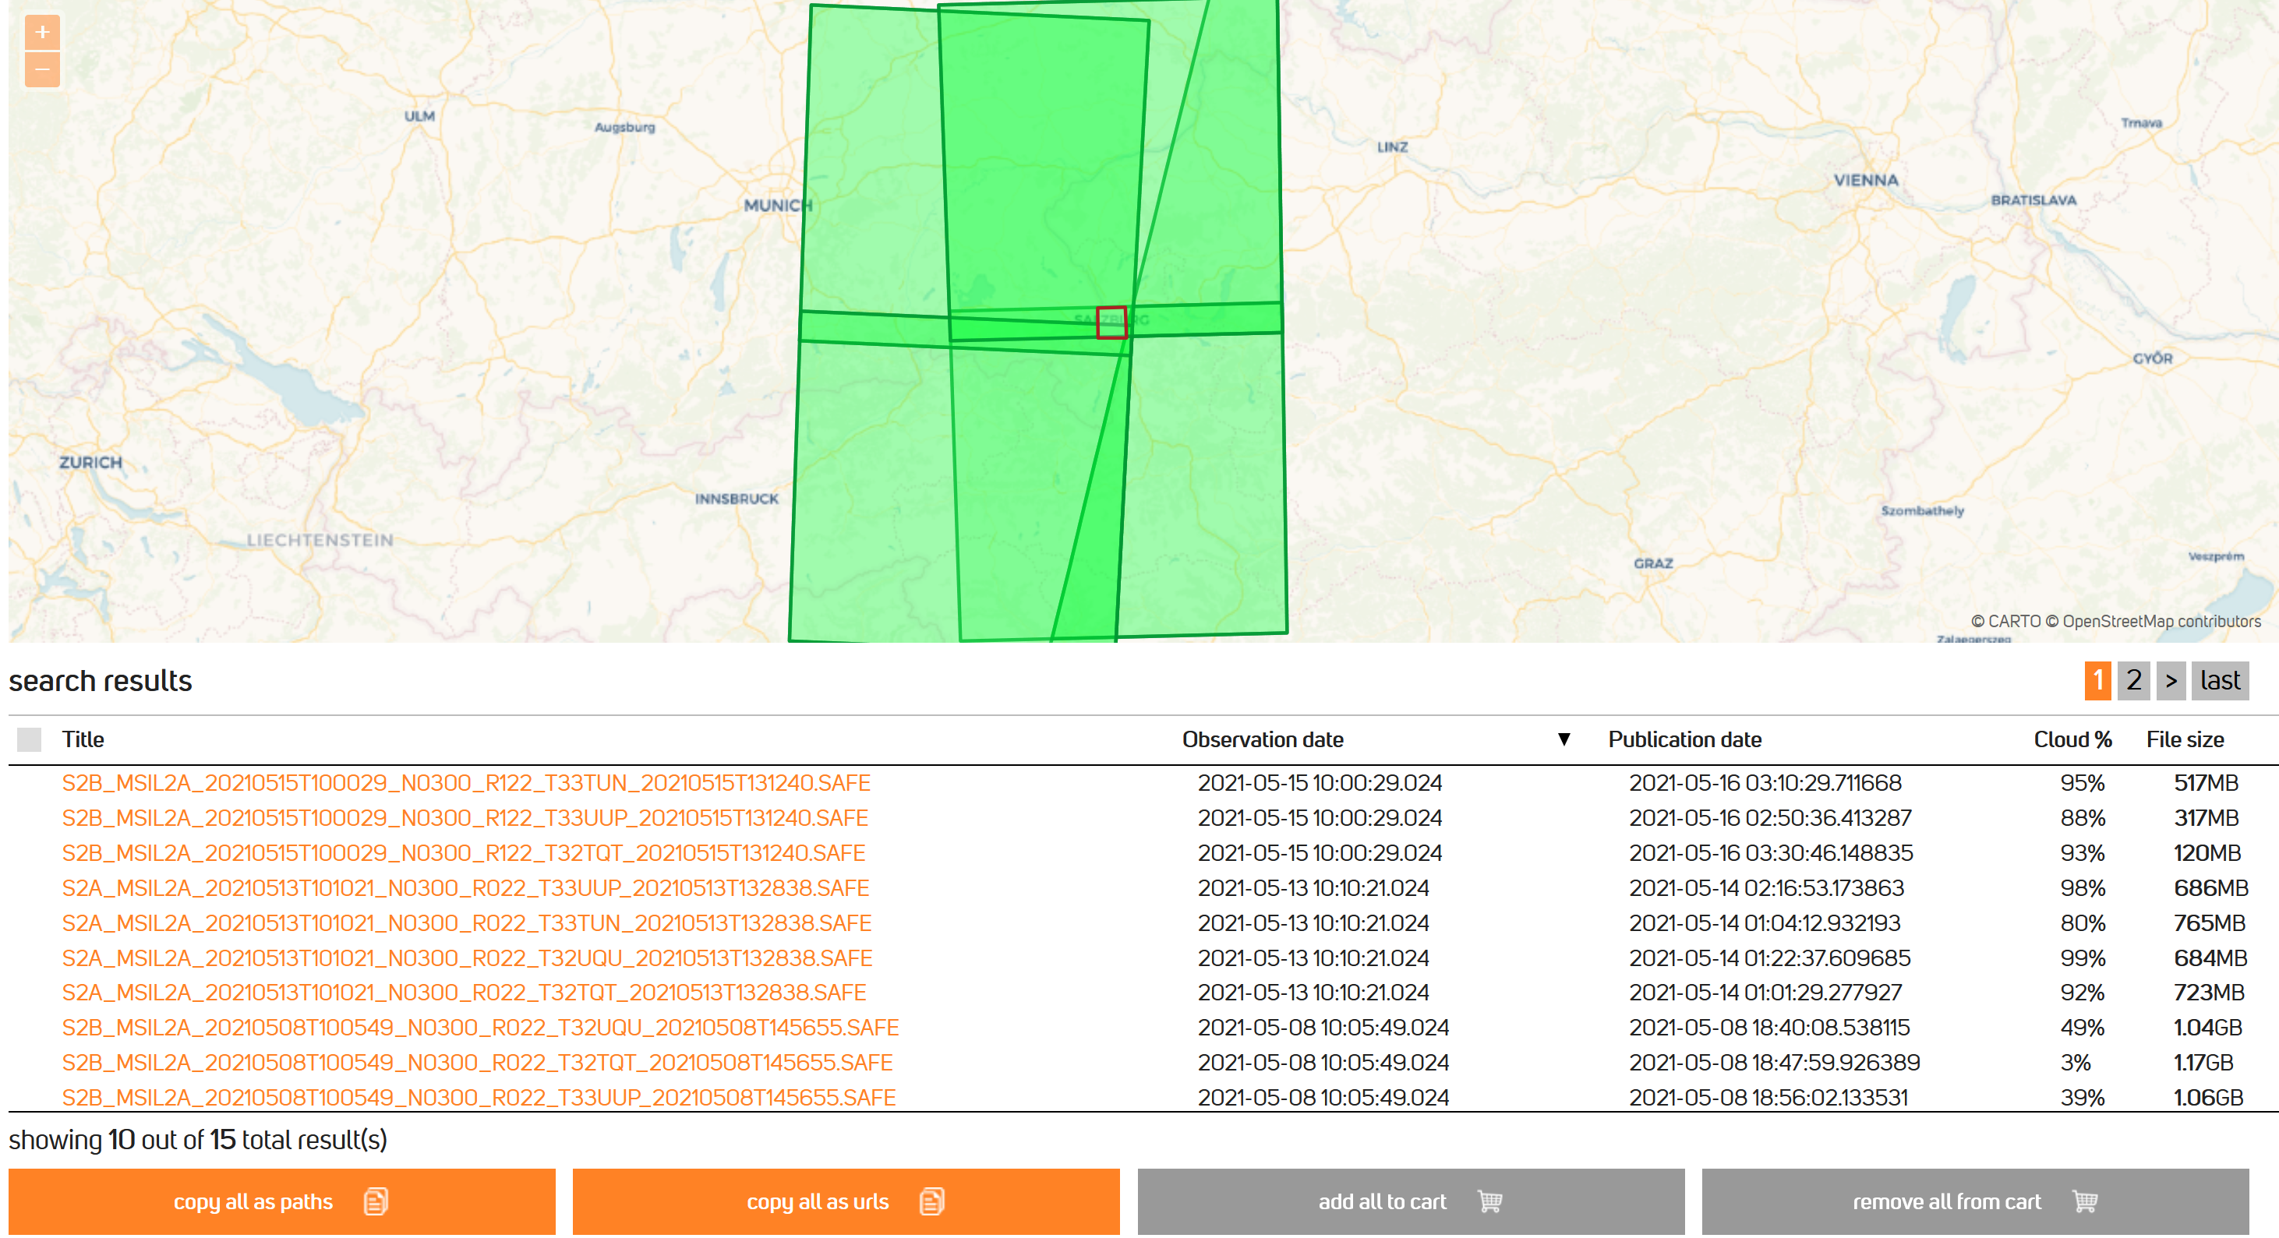Image resolution: width=2279 pixels, height=1238 pixels.
Task: Click the cart icon on add all to cart
Action: pyautogui.click(x=1489, y=1201)
